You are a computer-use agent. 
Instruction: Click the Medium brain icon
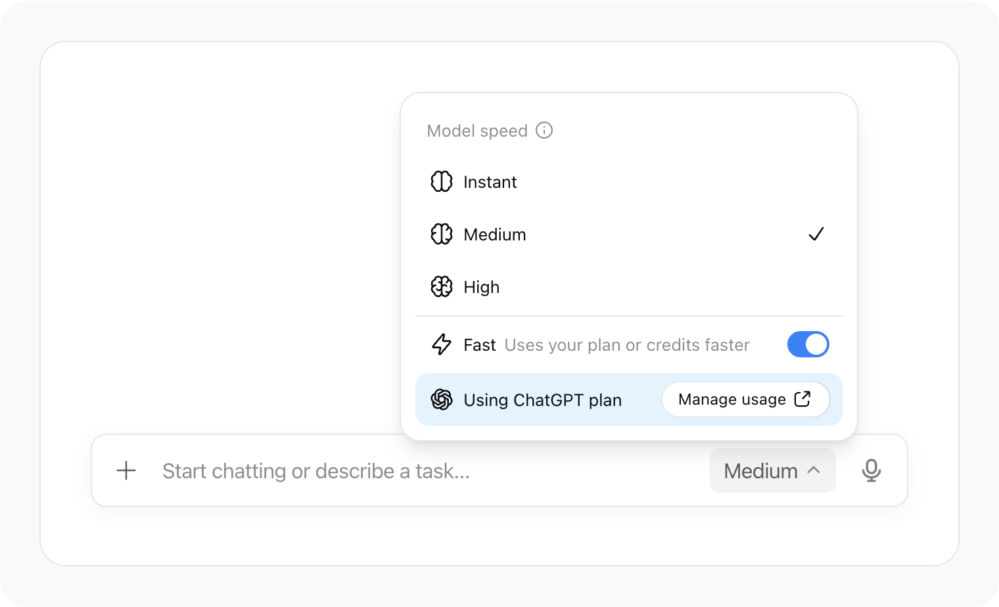(x=442, y=234)
